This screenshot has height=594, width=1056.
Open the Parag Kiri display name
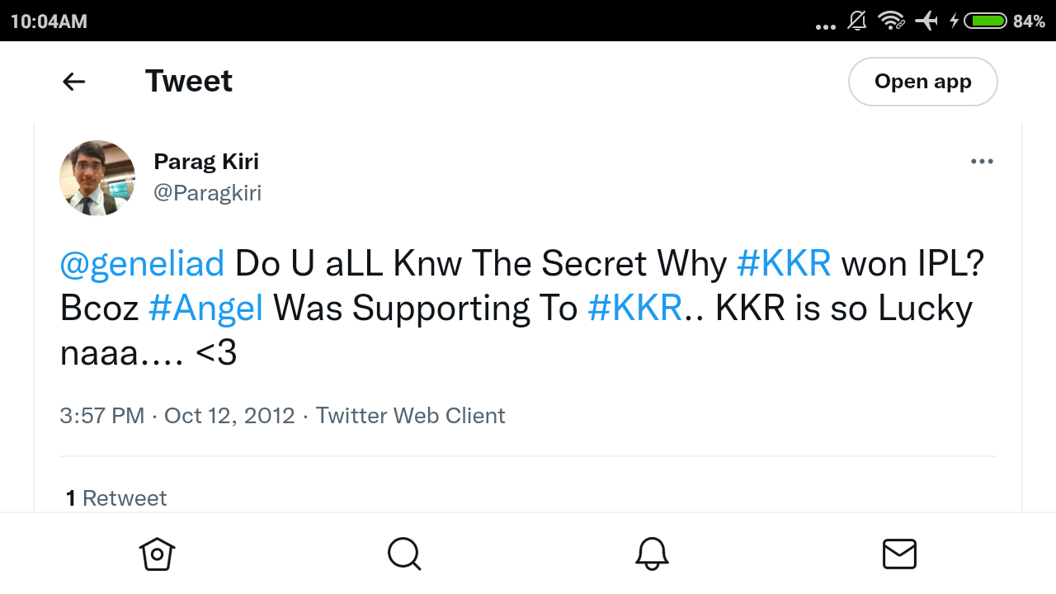pyautogui.click(x=206, y=162)
